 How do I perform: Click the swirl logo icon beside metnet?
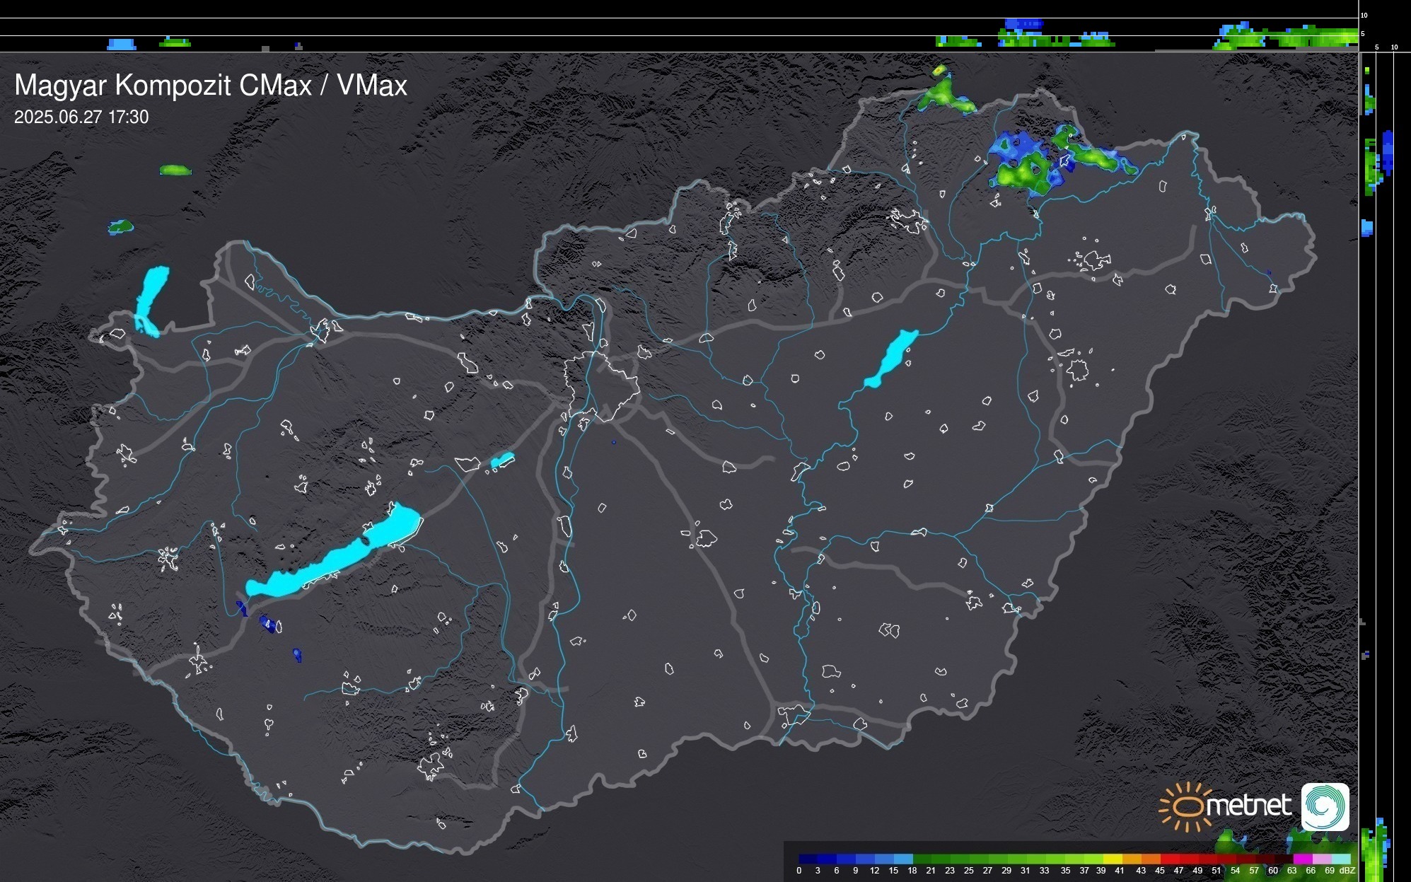[x=1325, y=806]
